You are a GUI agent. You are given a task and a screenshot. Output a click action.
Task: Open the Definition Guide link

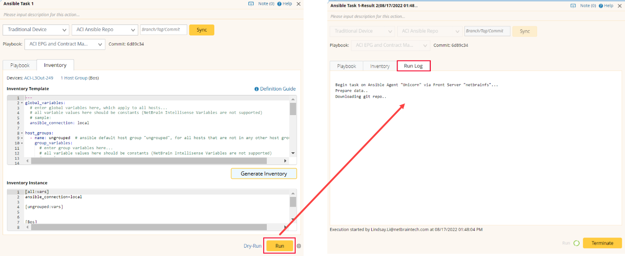click(278, 89)
